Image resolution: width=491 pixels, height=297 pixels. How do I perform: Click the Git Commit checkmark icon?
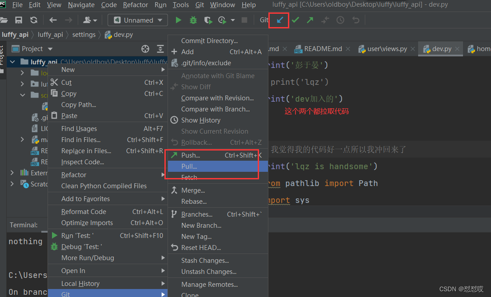295,20
